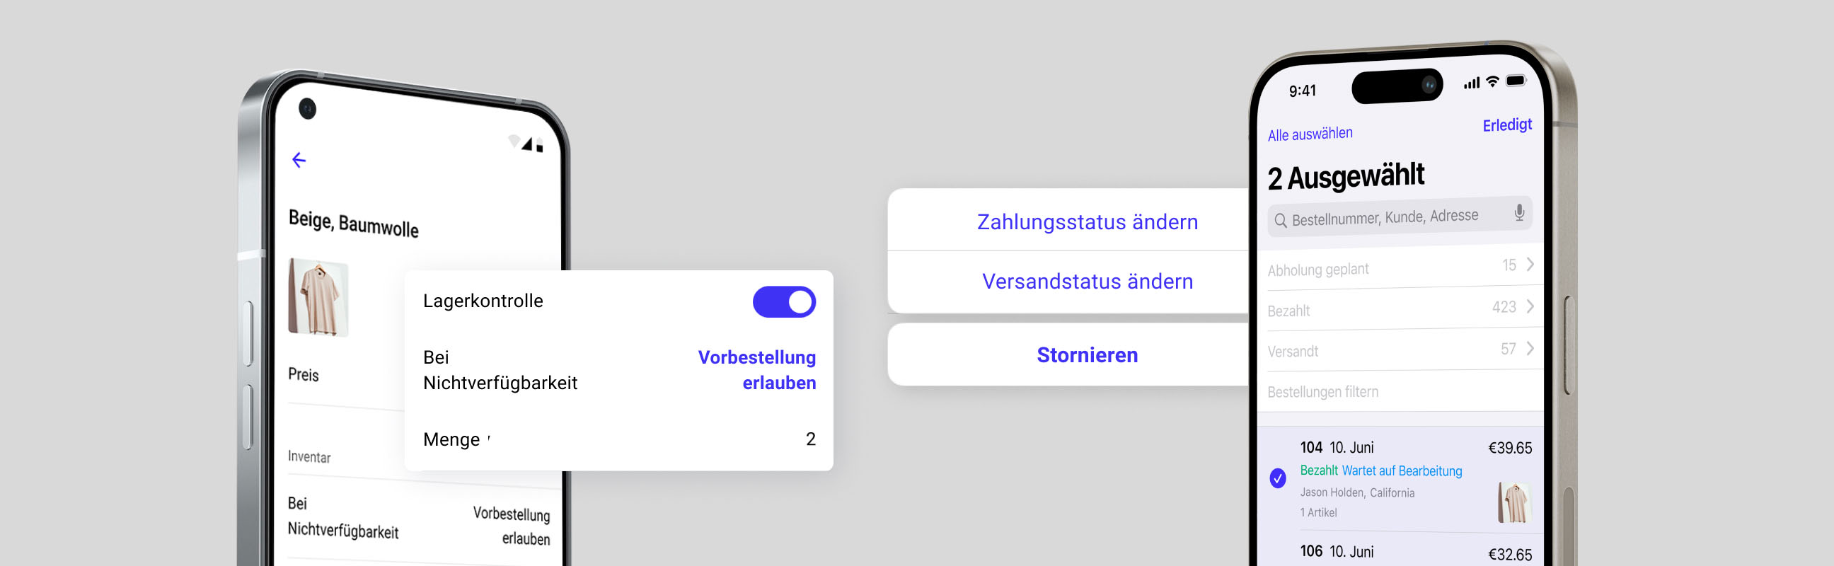Expand the Bezahlt orders chevron
The height and width of the screenshot is (566, 1834).
coord(1530,306)
